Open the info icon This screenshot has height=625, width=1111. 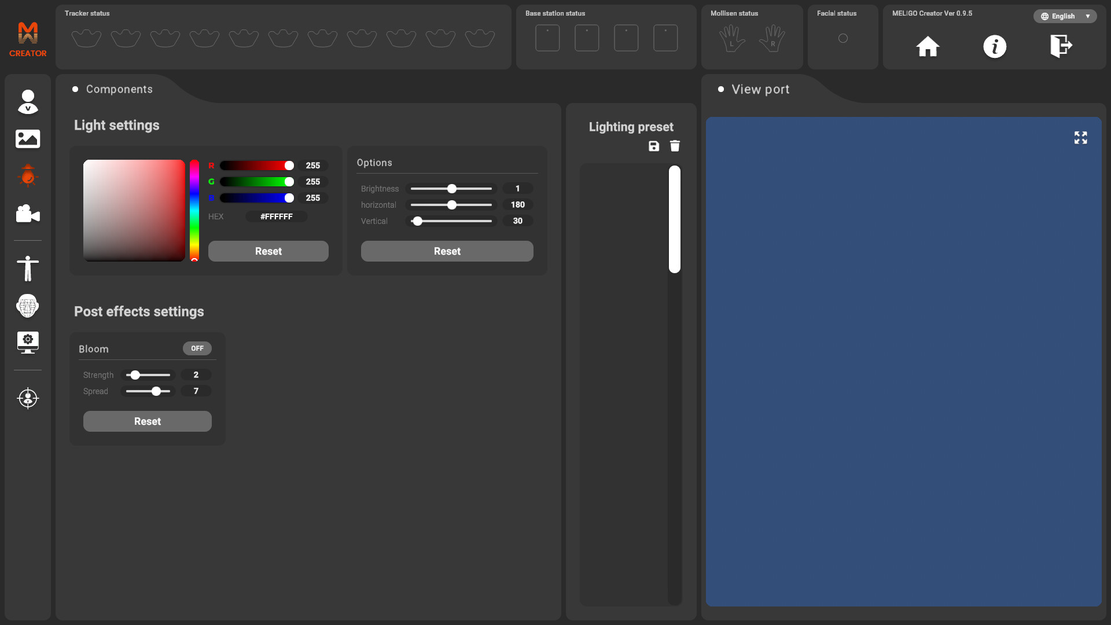pyautogui.click(x=995, y=46)
